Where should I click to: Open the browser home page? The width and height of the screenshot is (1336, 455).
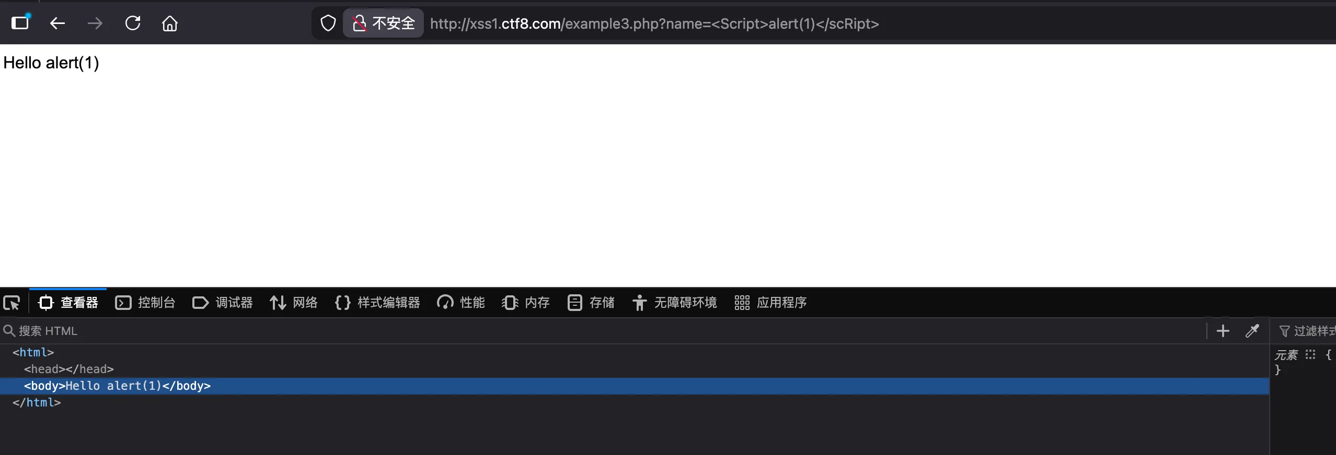click(x=170, y=23)
